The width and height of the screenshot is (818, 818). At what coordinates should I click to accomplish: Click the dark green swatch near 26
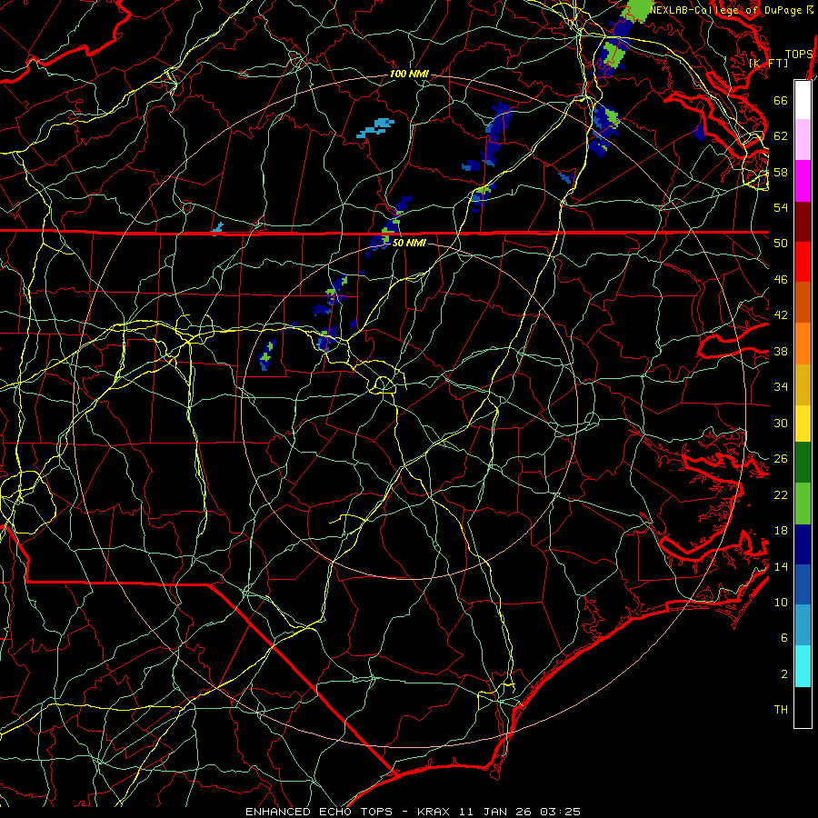[803, 463]
